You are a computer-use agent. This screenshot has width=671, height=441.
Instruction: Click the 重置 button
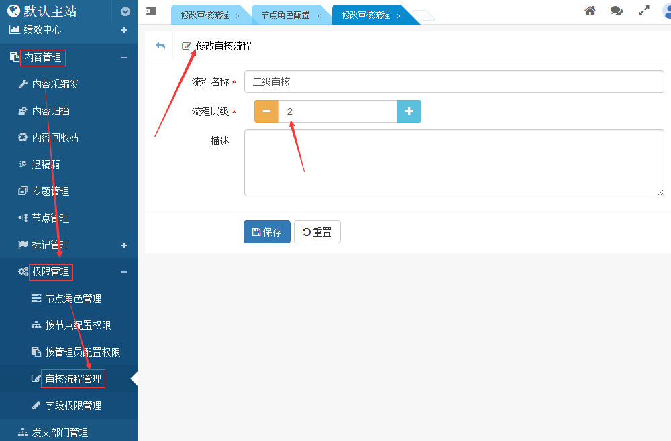click(317, 232)
